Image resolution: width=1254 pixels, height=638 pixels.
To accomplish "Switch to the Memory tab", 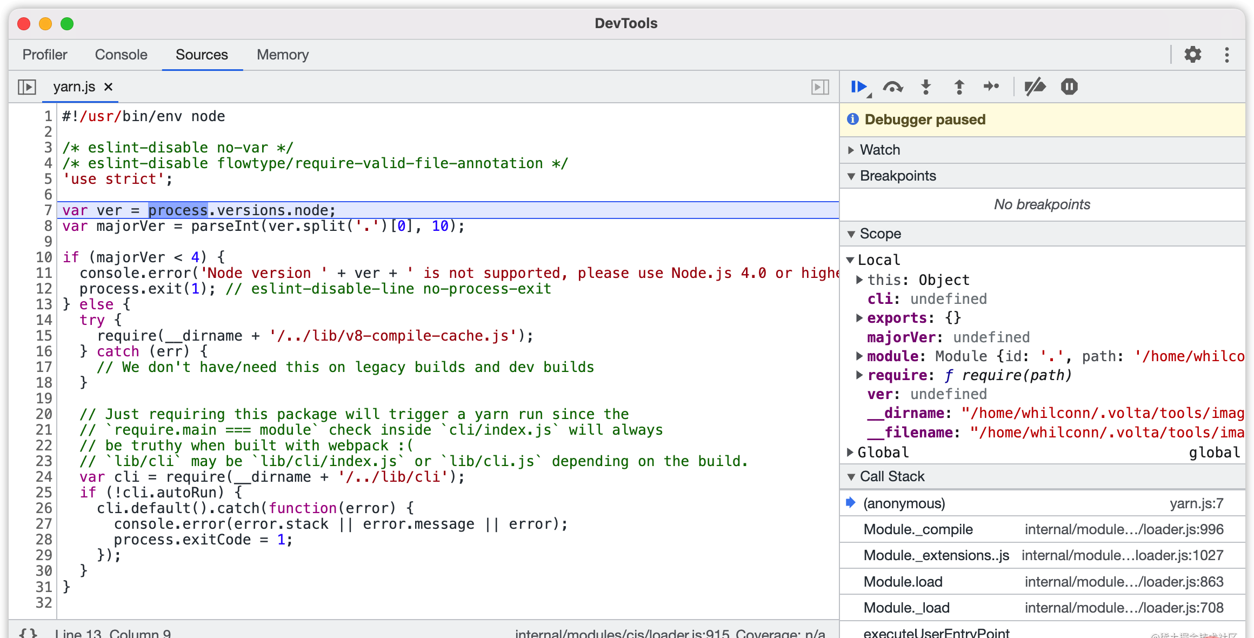I will (x=283, y=55).
